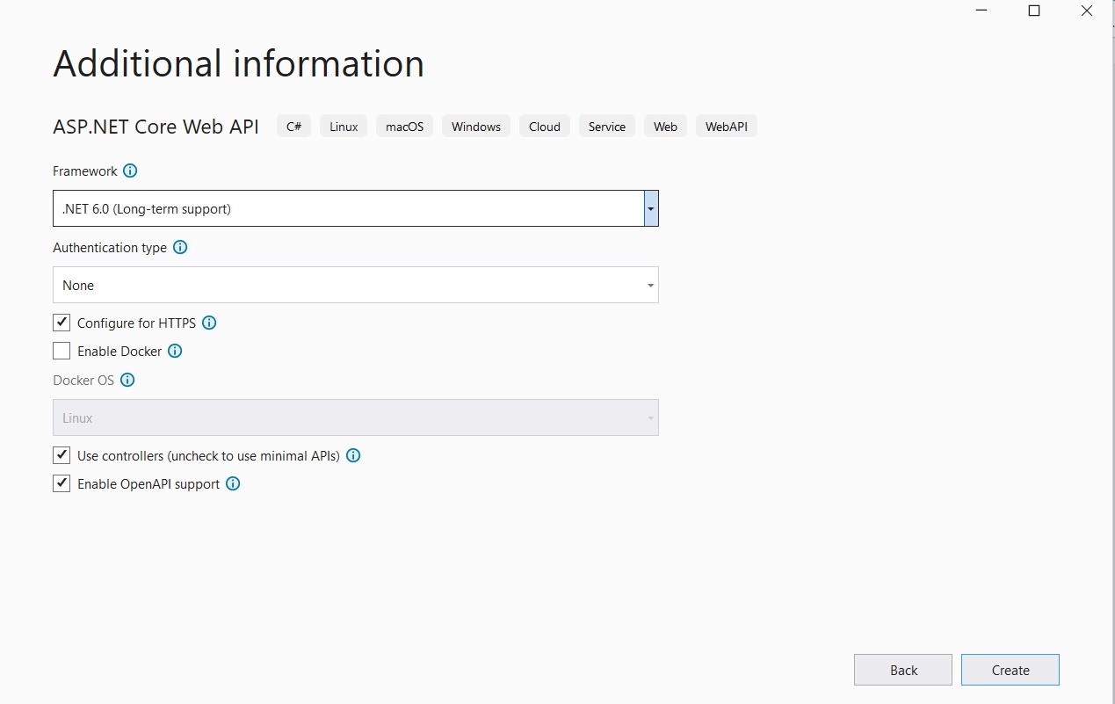Click the Service tag
The image size is (1115, 704).
(607, 127)
